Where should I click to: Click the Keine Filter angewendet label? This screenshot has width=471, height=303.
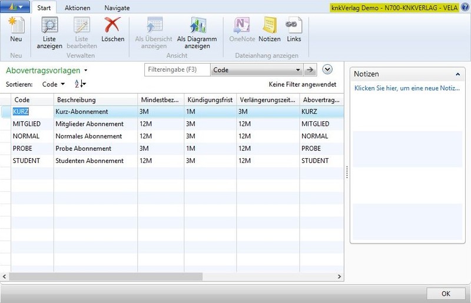(302, 84)
